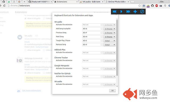Open scope dropdown for Previous Song

(x=109, y=33)
